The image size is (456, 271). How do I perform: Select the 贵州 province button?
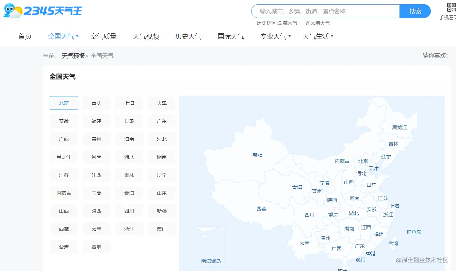pyautogui.click(x=96, y=139)
